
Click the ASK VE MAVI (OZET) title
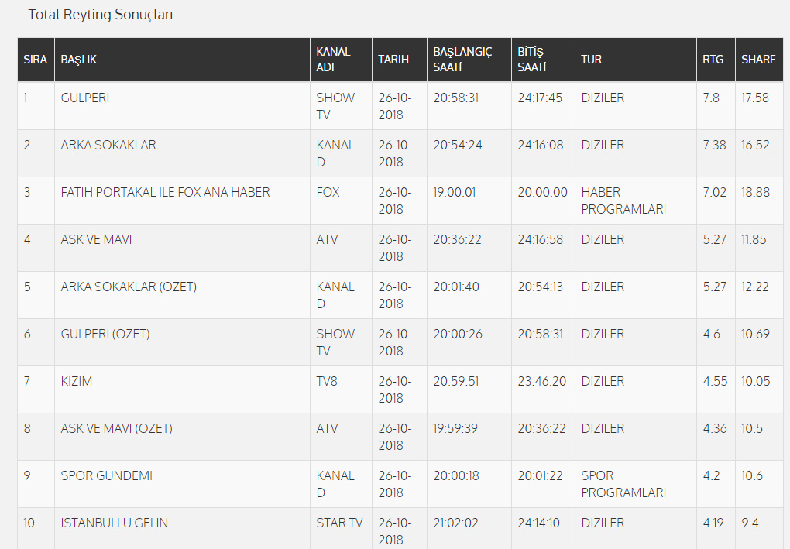tap(116, 429)
